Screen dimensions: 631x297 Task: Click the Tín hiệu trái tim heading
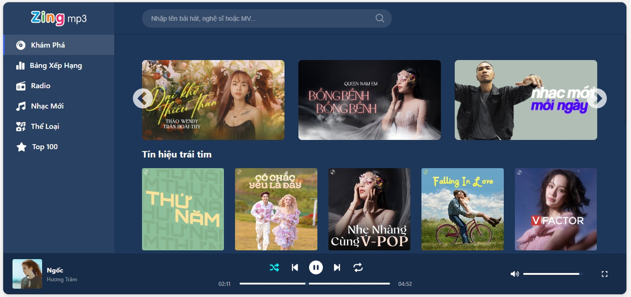click(x=177, y=154)
